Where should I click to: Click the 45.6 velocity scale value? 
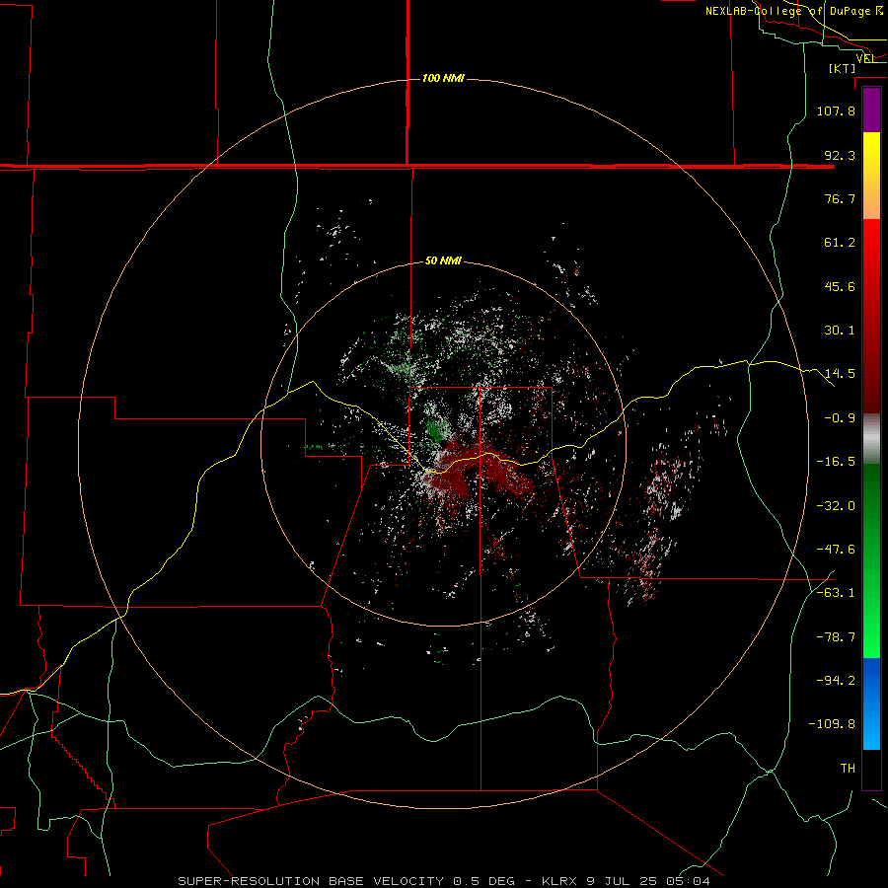pos(840,286)
